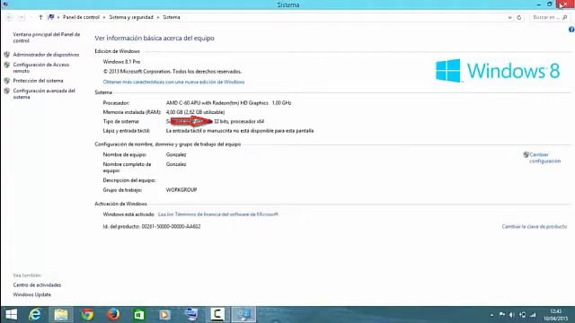
Task: Open the media player taskbar icon
Action: (x=165, y=315)
